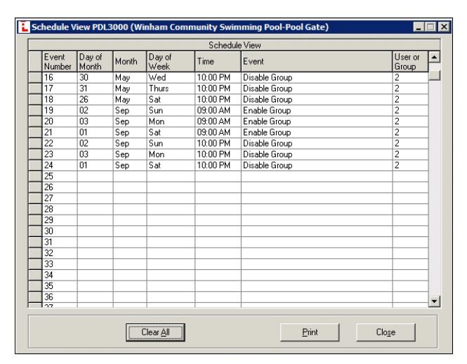Screen dimensions: 467x364
Task: Click the Day of Week column header
Action: tap(171, 62)
